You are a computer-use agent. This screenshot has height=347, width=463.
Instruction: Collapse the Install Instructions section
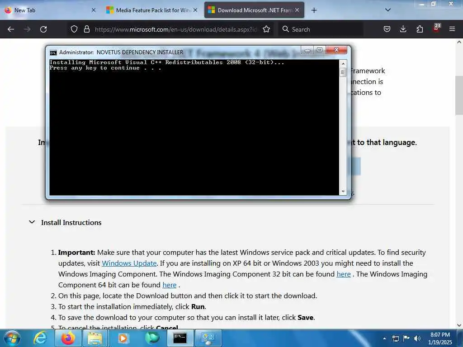point(32,222)
